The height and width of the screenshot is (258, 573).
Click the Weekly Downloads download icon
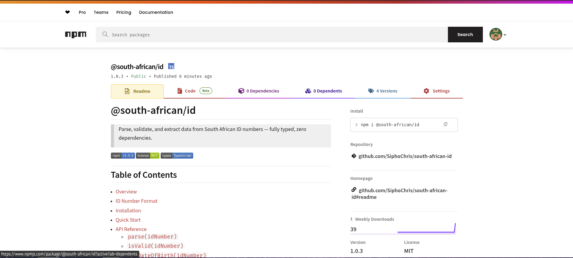351,219
